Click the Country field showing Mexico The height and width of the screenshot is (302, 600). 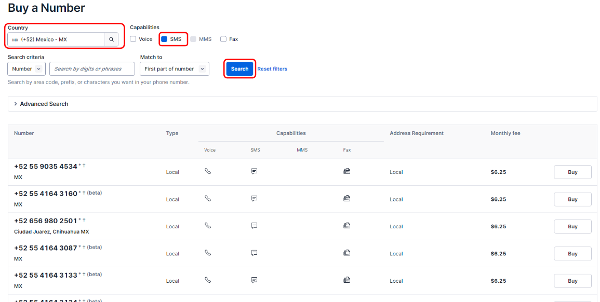(x=57, y=39)
